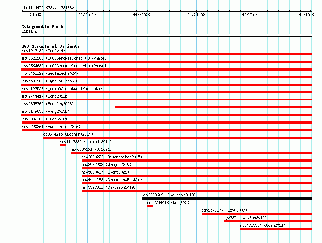
Task: Open esv3626168 (1000GenomesConsortiumPhase3) variant
Action: pos(65,58)
